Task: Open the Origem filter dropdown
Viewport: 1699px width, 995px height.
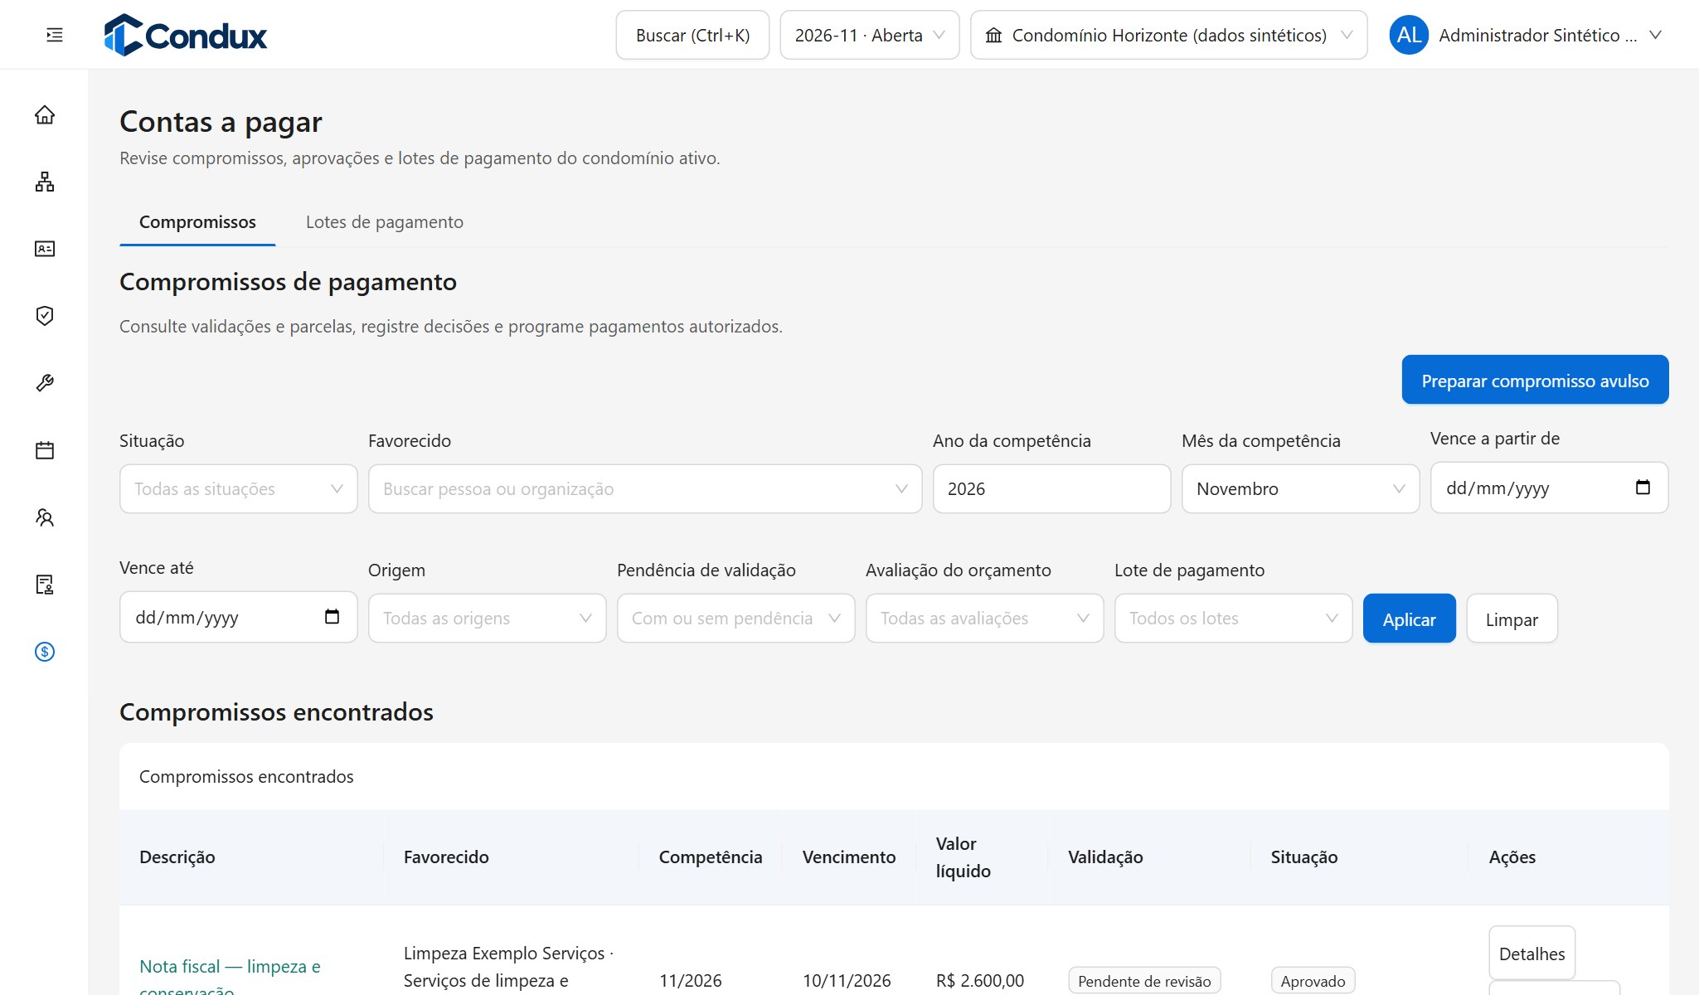Action: point(488,619)
